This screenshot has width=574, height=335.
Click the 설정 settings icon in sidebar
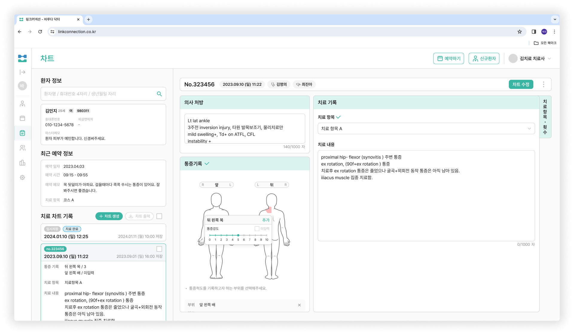pos(23,177)
